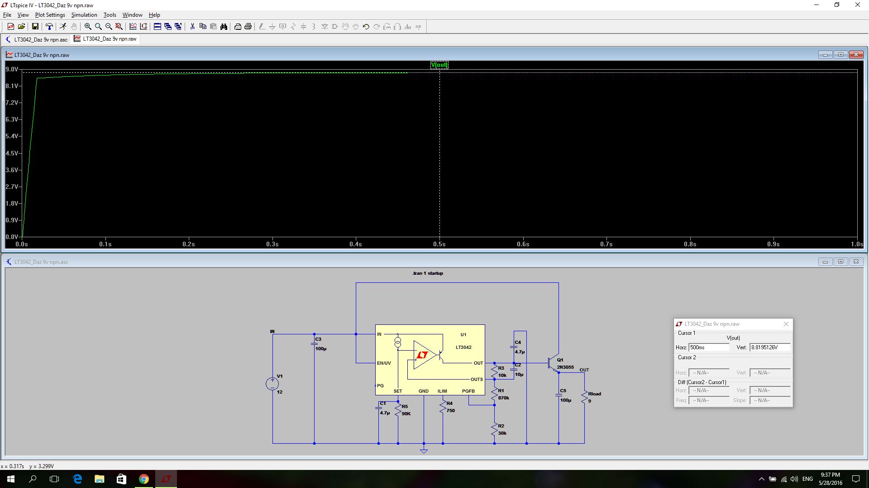Switch to LT3042_Daz 9v npn.asc tab
Viewport: 869px width, 488px height.
pyautogui.click(x=36, y=39)
